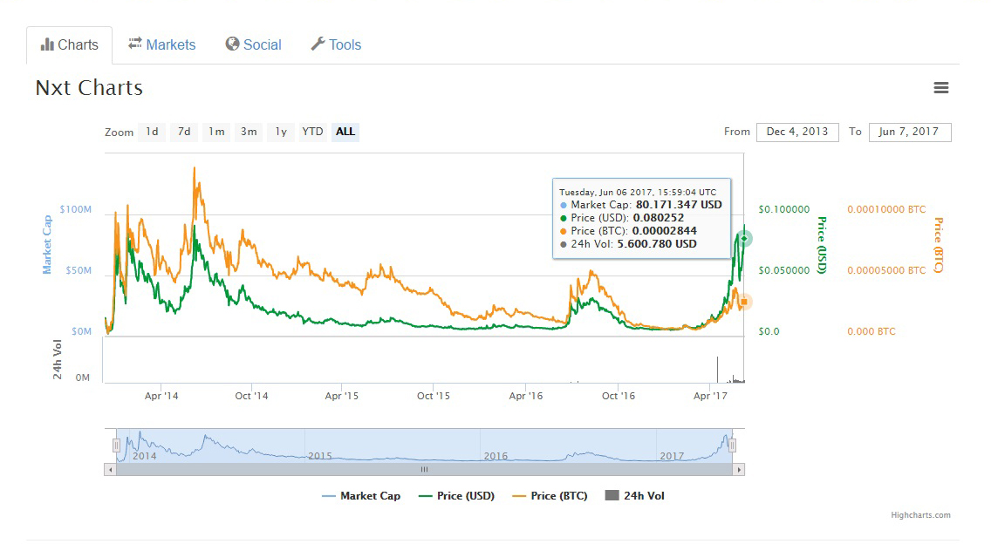Viewport: 998px width, 544px height.
Task: Click the navigator left scroll arrow
Action: pos(111,470)
